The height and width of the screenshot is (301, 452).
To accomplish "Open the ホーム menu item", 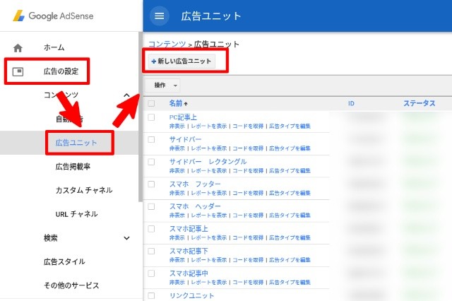I will point(54,47).
